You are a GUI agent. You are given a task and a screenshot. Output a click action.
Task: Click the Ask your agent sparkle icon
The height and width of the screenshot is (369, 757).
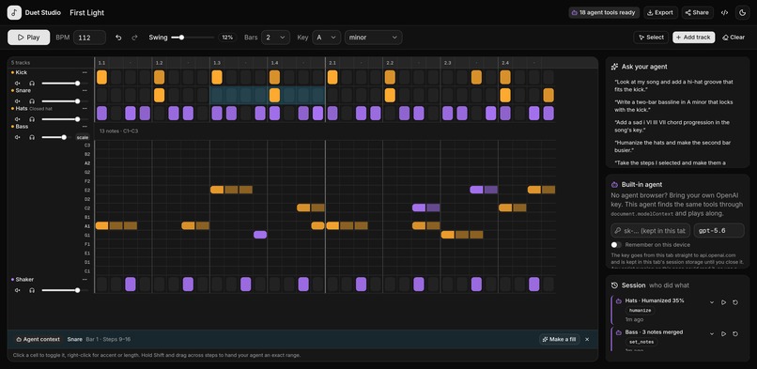(614, 67)
